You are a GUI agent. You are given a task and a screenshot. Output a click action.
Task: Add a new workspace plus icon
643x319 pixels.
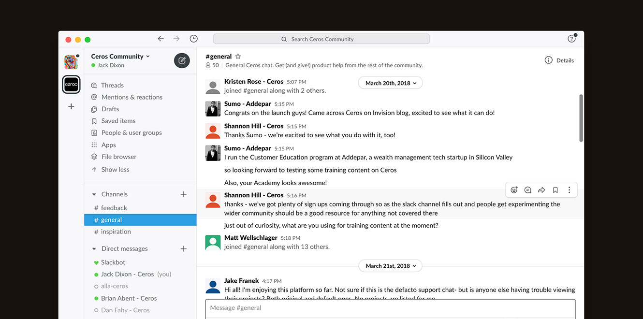pos(71,106)
